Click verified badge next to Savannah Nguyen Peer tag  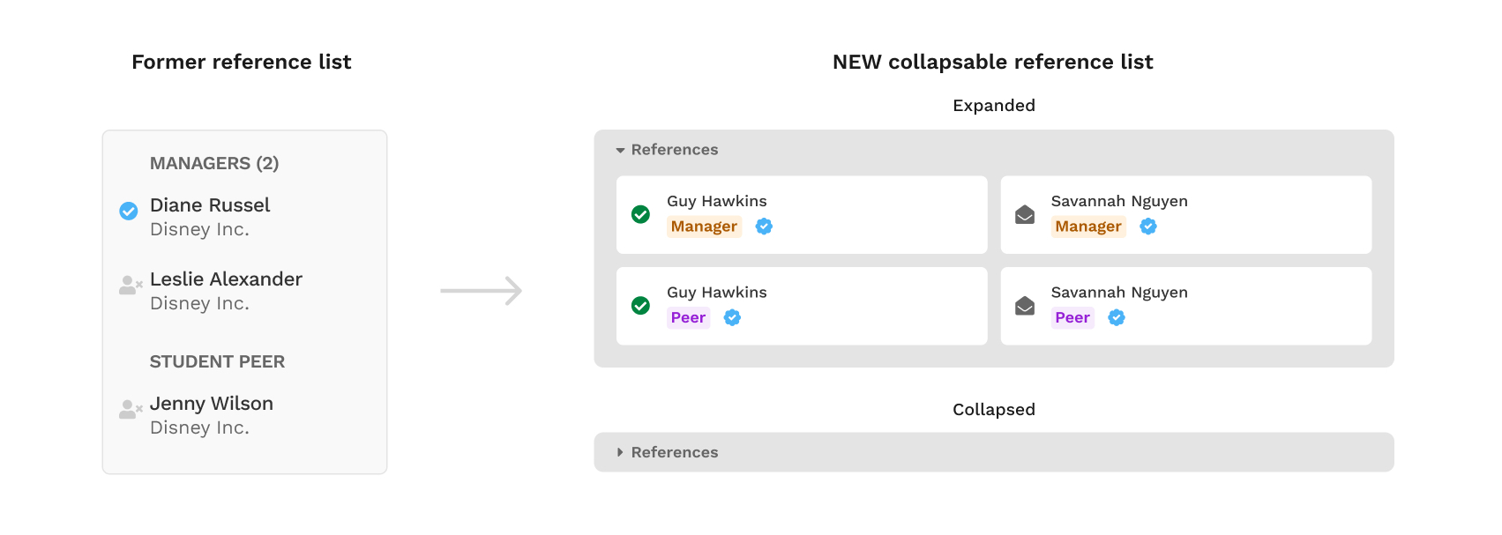coord(1117,317)
